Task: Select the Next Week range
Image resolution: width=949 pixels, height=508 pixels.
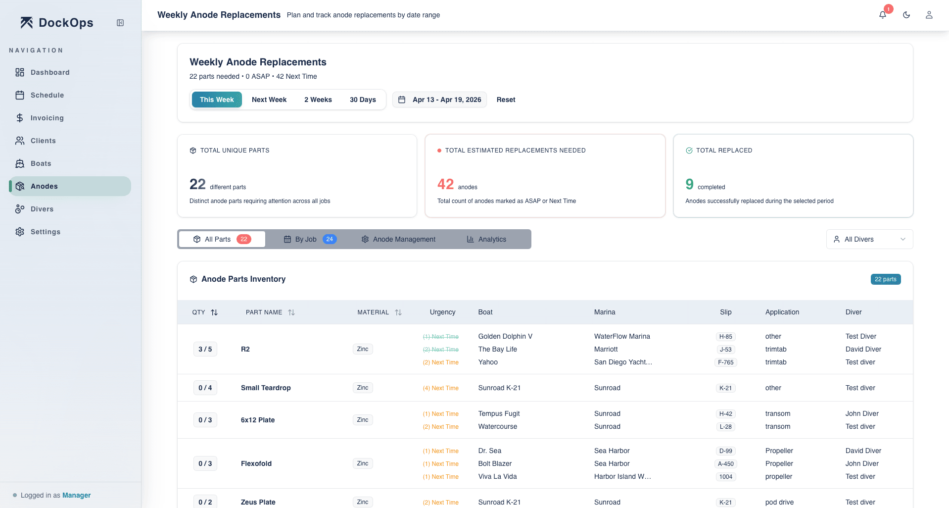Action: click(269, 100)
